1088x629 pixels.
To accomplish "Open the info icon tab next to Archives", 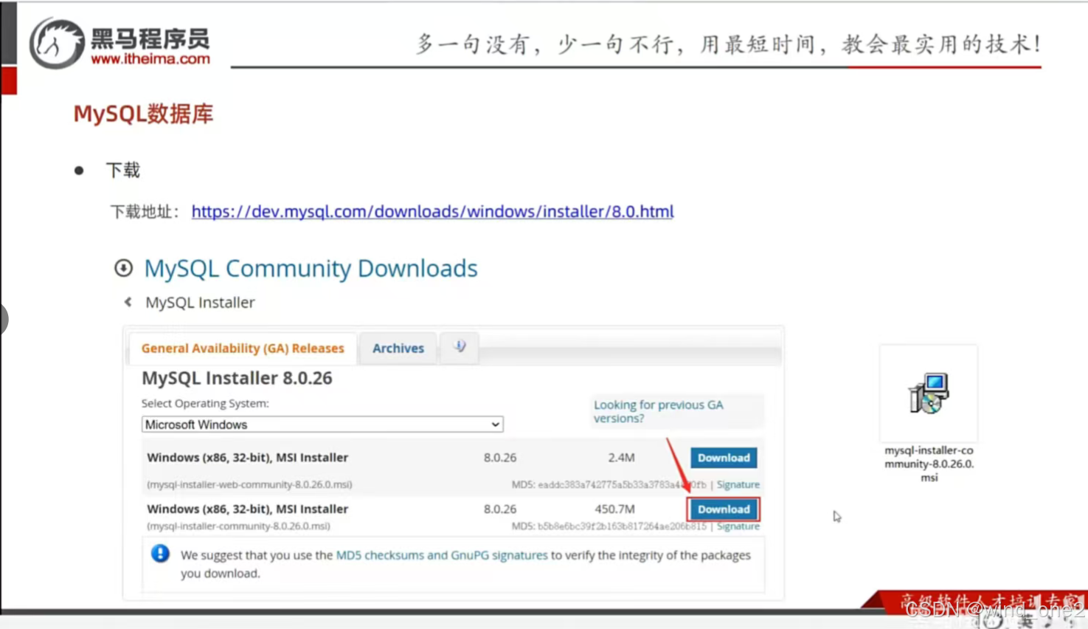I will 460,346.
